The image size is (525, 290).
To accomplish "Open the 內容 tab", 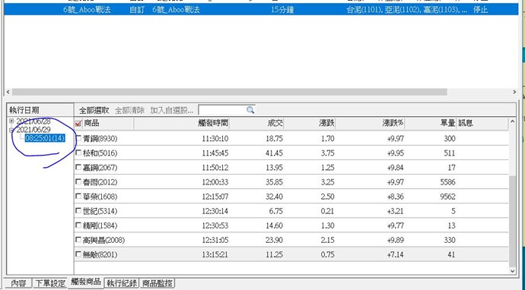I will click(18, 283).
